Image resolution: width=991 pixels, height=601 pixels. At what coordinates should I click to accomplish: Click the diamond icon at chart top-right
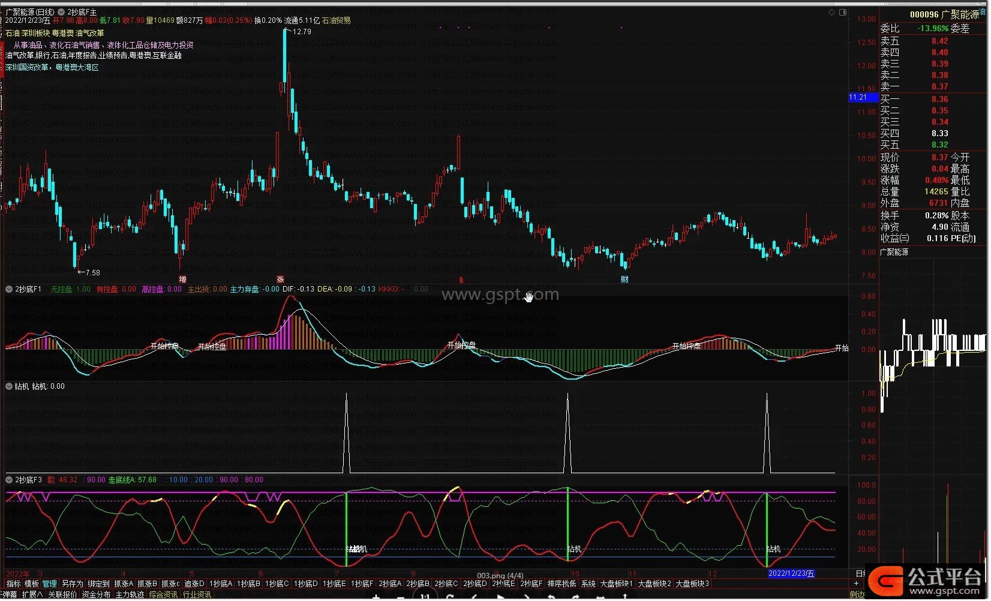[832, 12]
